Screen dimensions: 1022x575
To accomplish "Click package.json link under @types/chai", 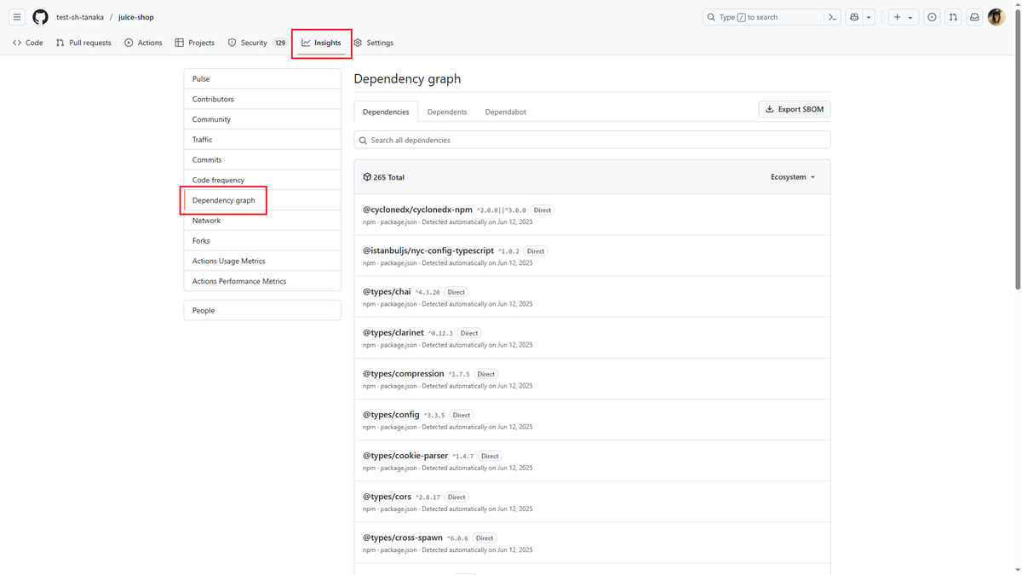I will pyautogui.click(x=399, y=304).
